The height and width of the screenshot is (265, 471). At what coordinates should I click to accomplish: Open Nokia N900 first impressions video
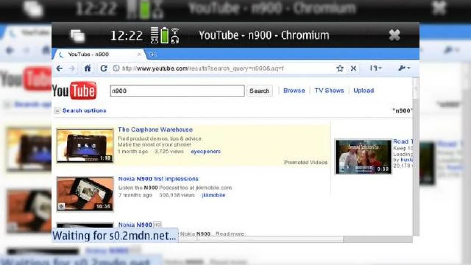pyautogui.click(x=158, y=179)
